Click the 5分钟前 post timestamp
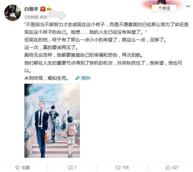 [x=31, y=17]
